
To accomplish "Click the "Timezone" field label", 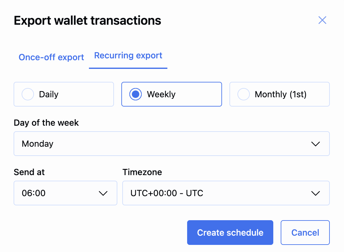I will pyautogui.click(x=142, y=172).
